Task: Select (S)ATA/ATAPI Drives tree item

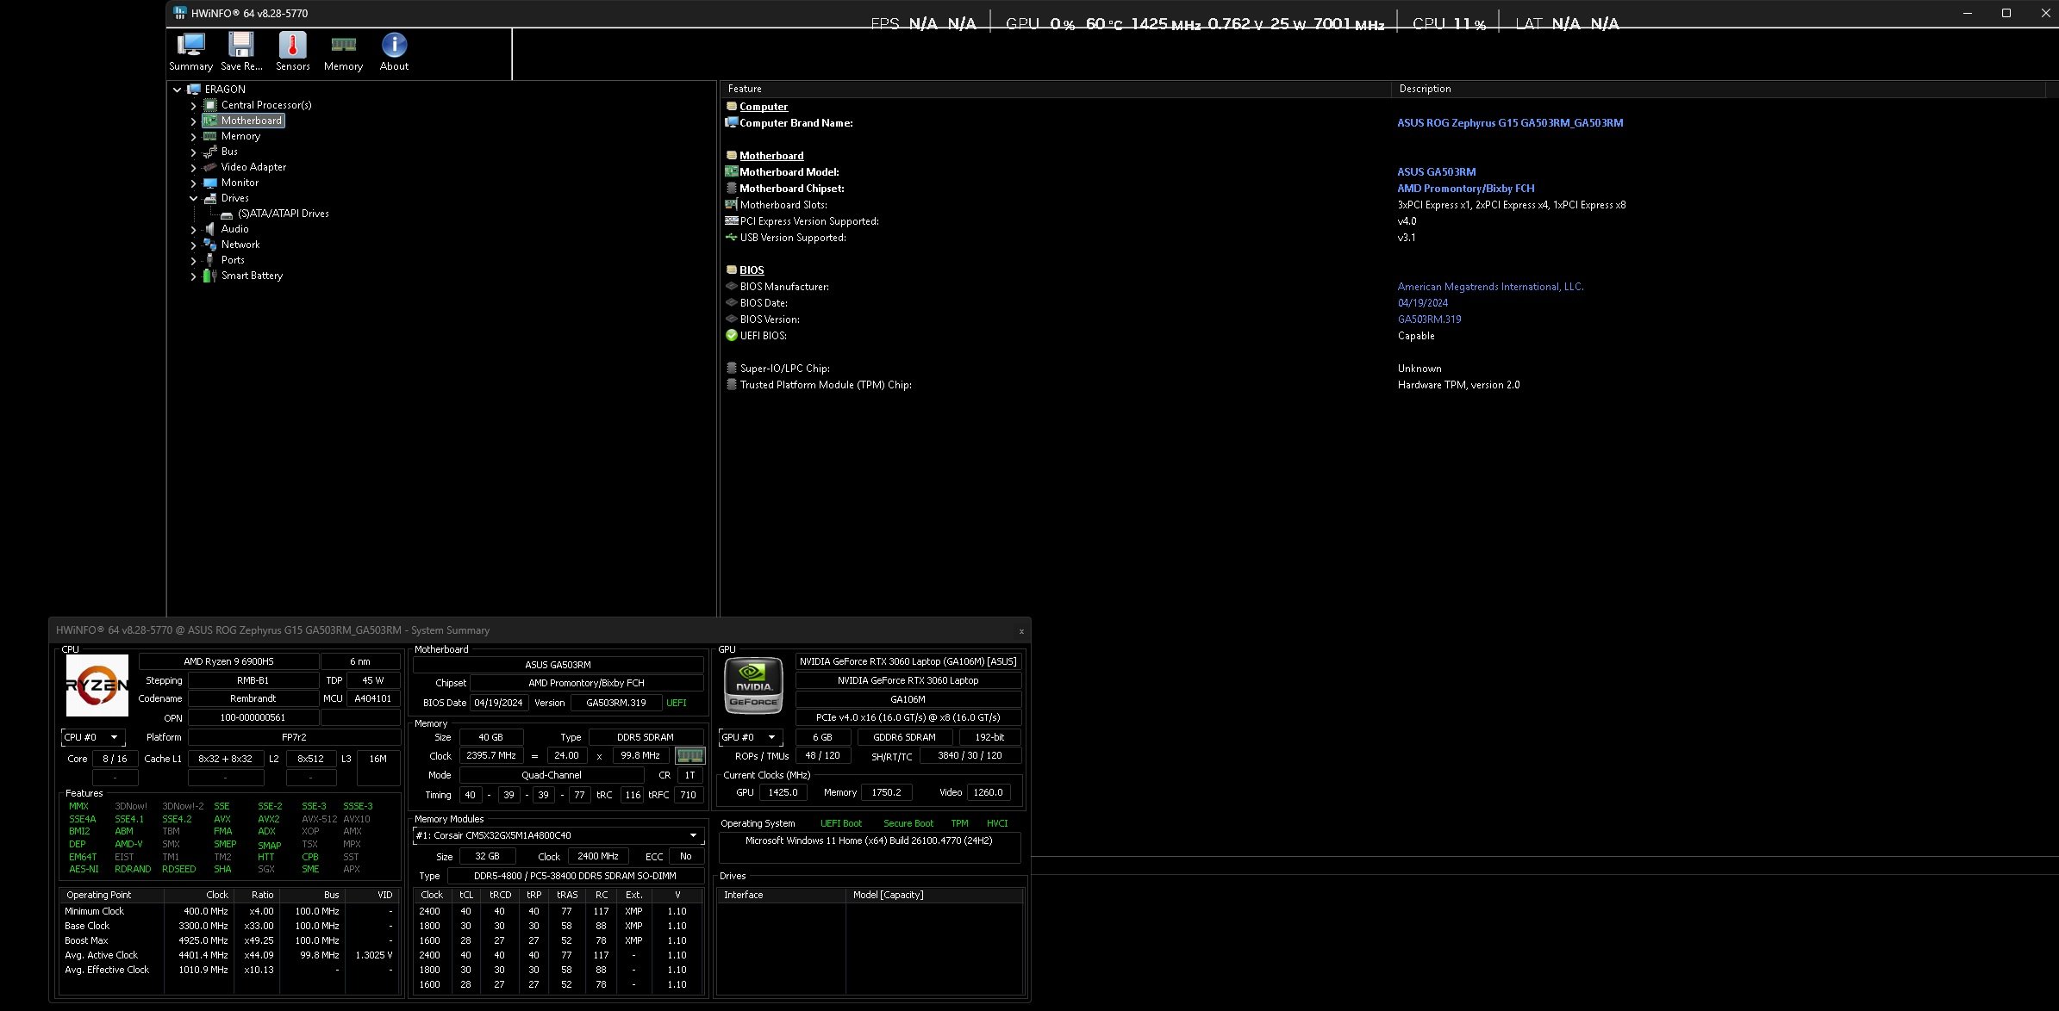Action: (x=284, y=214)
